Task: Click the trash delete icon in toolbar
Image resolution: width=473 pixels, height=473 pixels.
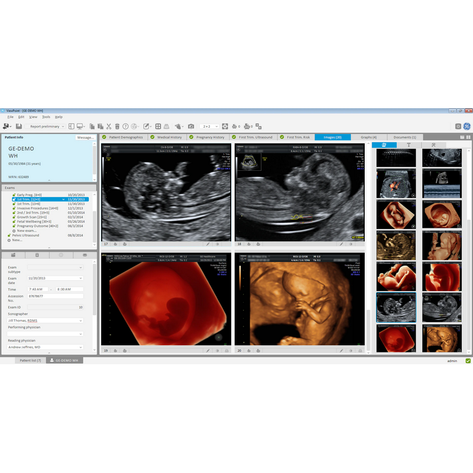Action: (x=117, y=127)
